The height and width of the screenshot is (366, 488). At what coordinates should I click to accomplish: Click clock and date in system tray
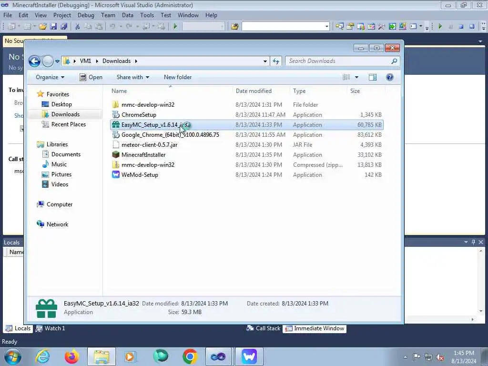(x=464, y=357)
